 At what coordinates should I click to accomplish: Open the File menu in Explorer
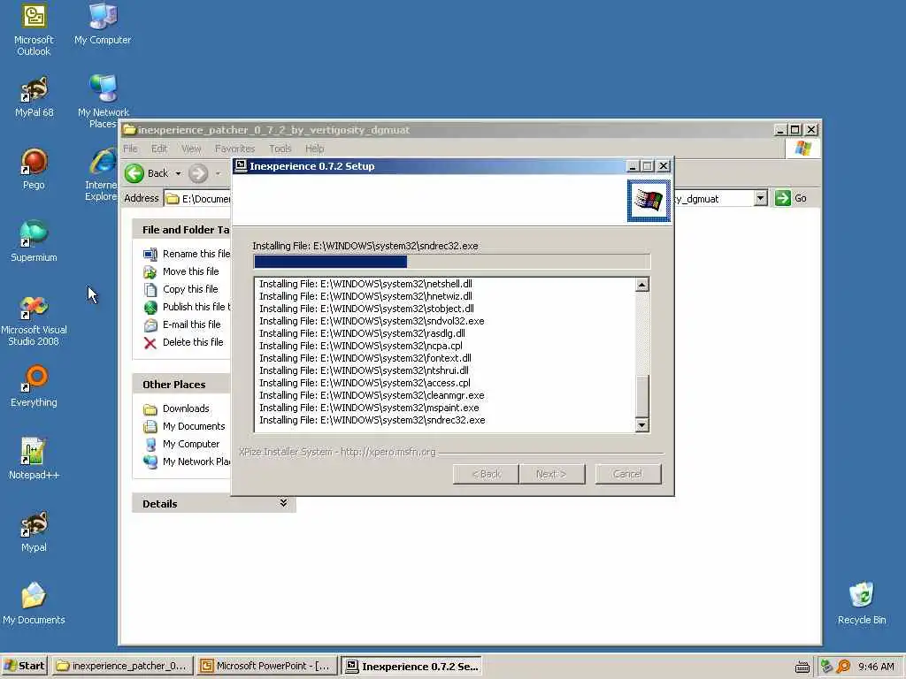(x=131, y=149)
